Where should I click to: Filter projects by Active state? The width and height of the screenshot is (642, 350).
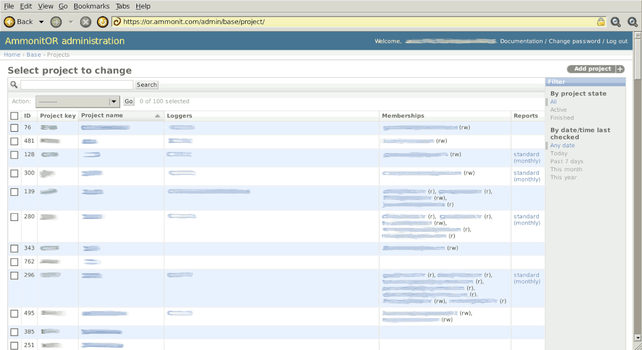(x=559, y=109)
